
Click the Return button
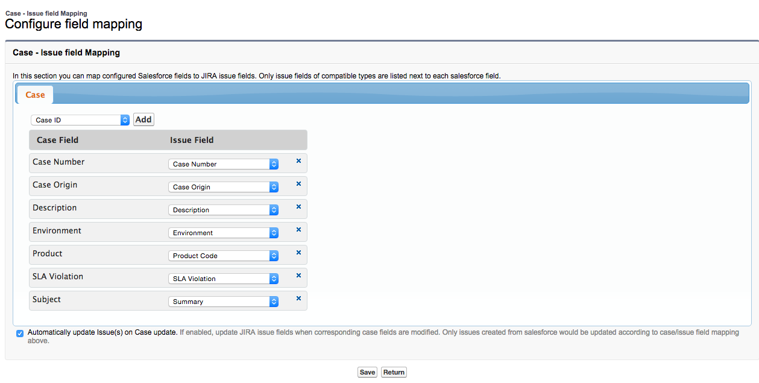pos(394,372)
